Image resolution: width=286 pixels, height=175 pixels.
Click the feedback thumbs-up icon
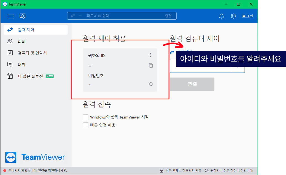[22, 16]
